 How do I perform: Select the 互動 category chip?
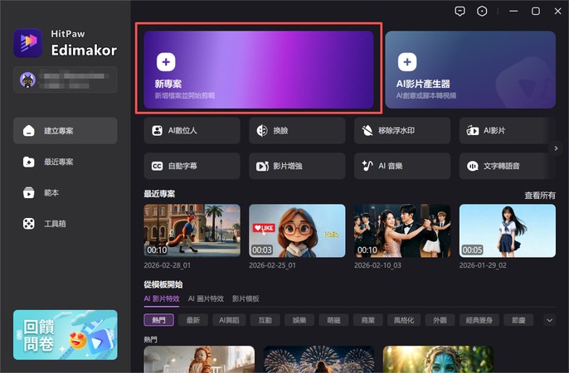pos(265,320)
